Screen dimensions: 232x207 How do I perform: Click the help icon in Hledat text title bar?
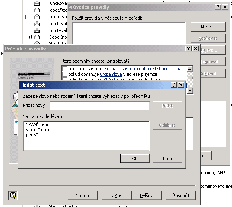click(174, 85)
